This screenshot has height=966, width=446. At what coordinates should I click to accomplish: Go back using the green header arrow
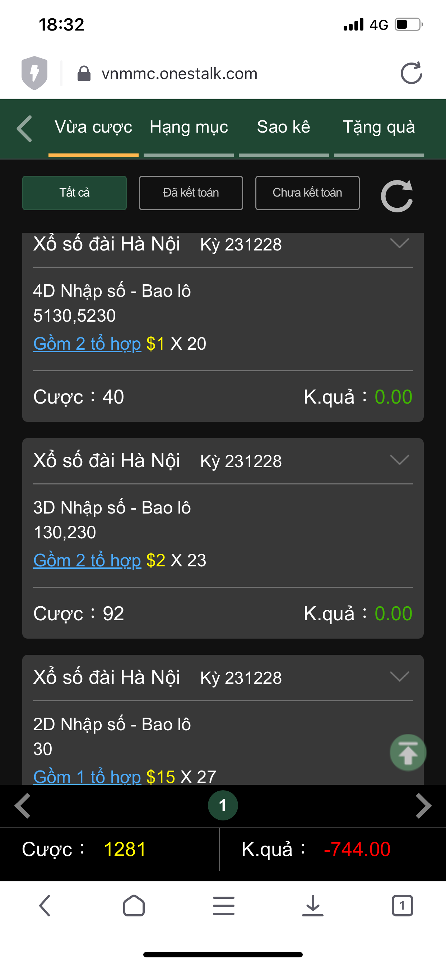(24, 129)
